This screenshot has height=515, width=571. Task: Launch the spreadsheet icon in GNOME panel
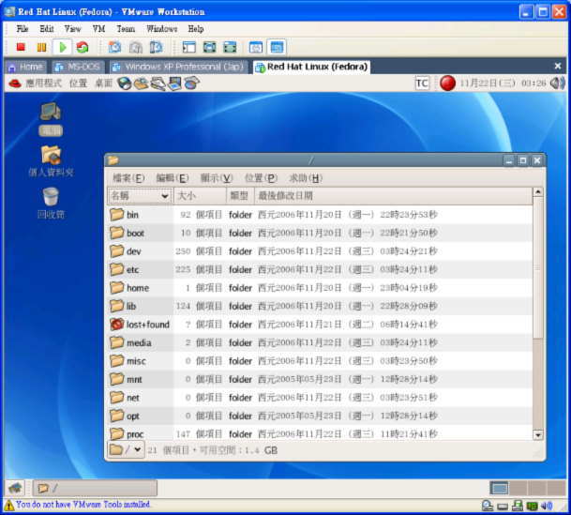tap(191, 83)
